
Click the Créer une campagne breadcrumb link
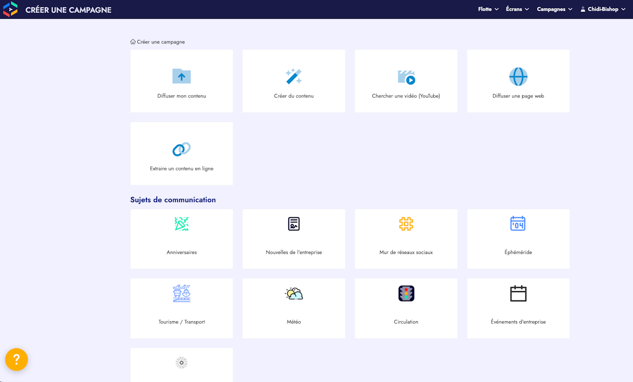click(161, 42)
